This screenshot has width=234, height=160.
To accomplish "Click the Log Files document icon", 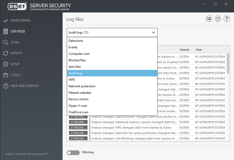I will pyautogui.click(x=6, y=31).
